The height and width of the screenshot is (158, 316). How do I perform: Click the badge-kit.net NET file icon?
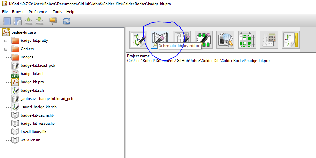pyautogui.click(x=15, y=74)
